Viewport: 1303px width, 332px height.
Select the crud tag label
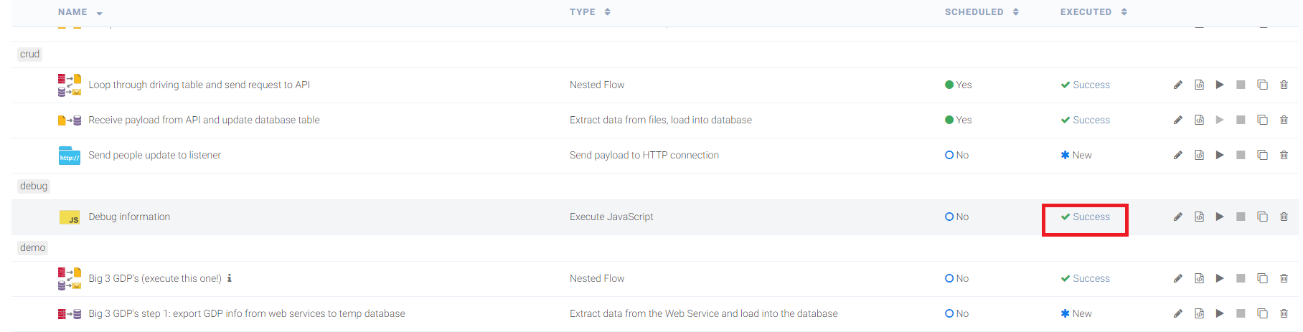click(30, 54)
